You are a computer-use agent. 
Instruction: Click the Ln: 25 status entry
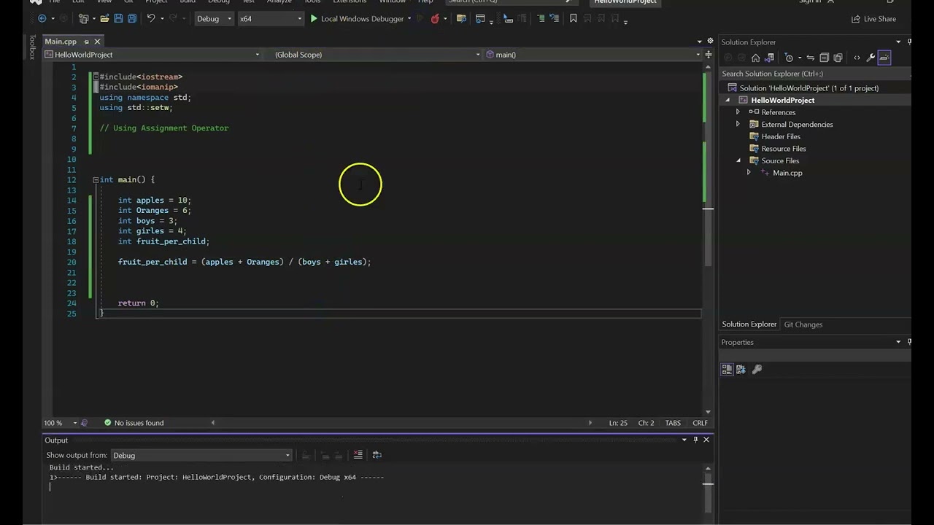point(618,423)
